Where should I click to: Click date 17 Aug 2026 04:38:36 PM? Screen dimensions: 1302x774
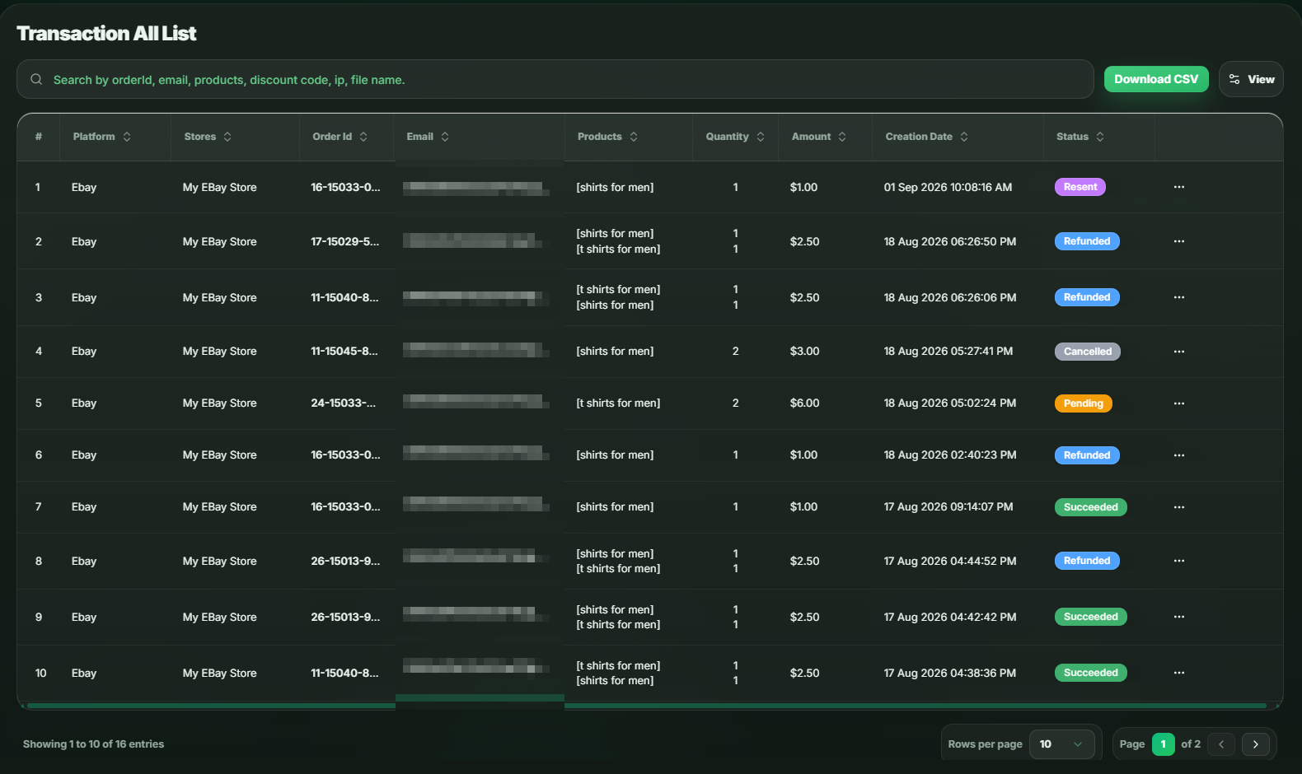[949, 673]
